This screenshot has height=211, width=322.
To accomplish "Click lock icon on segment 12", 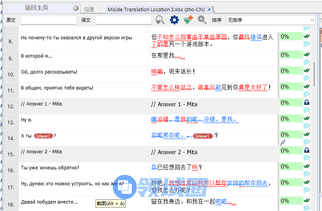I will click(307, 102).
